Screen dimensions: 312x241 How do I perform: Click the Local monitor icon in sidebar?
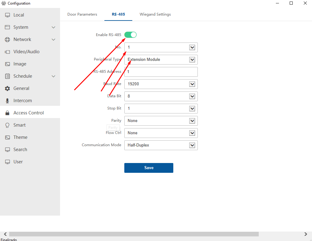click(x=7, y=15)
